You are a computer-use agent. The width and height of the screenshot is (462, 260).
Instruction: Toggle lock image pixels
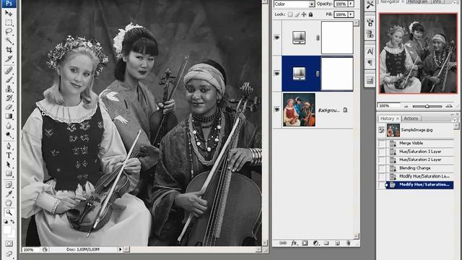click(297, 14)
